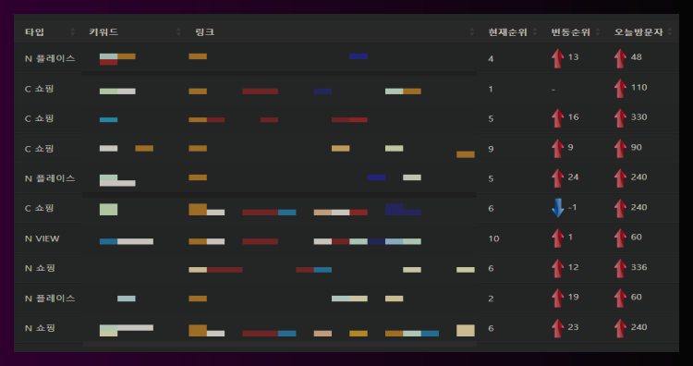Image resolution: width=693 pixels, height=366 pixels.
Task: Click the red arrow beside rank change 24
Action: 558,178
